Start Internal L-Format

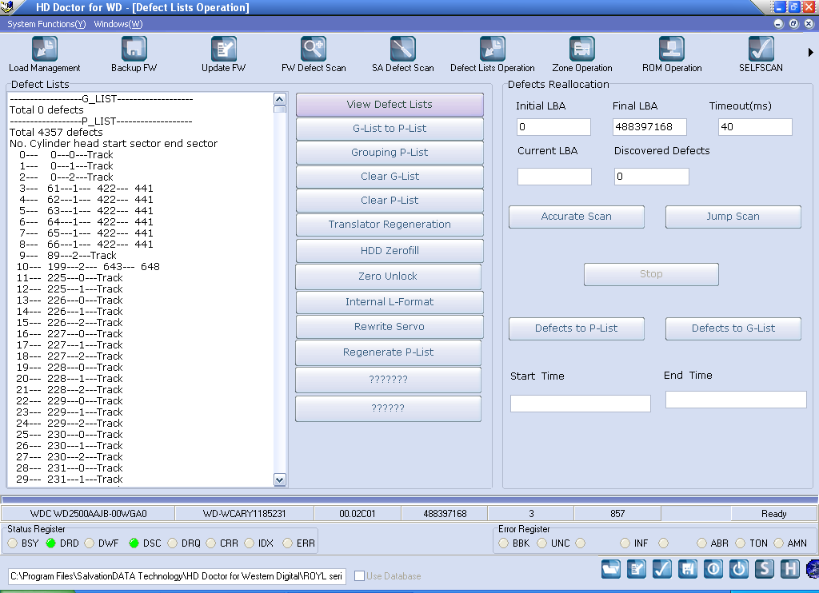pyautogui.click(x=390, y=302)
